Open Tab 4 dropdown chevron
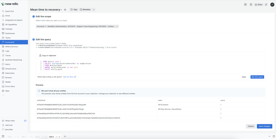Screen dimensions: 276x139 56,137
